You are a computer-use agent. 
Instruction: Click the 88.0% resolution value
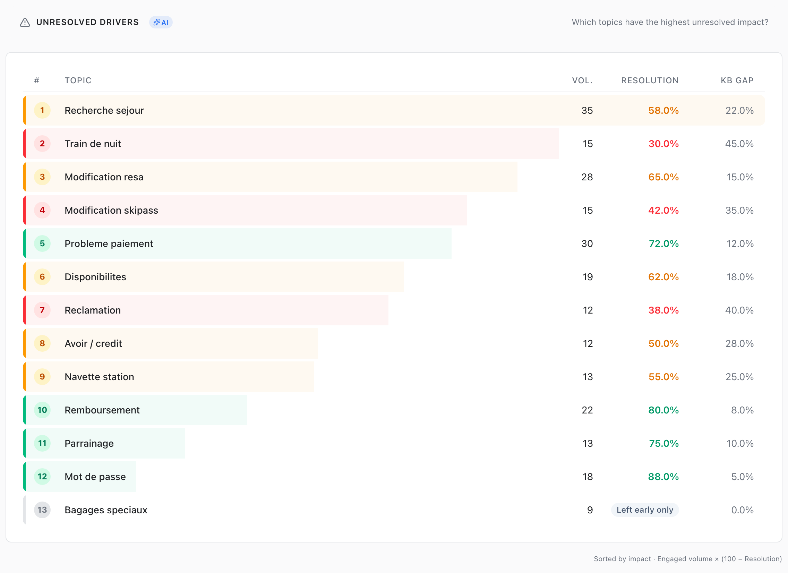point(663,477)
